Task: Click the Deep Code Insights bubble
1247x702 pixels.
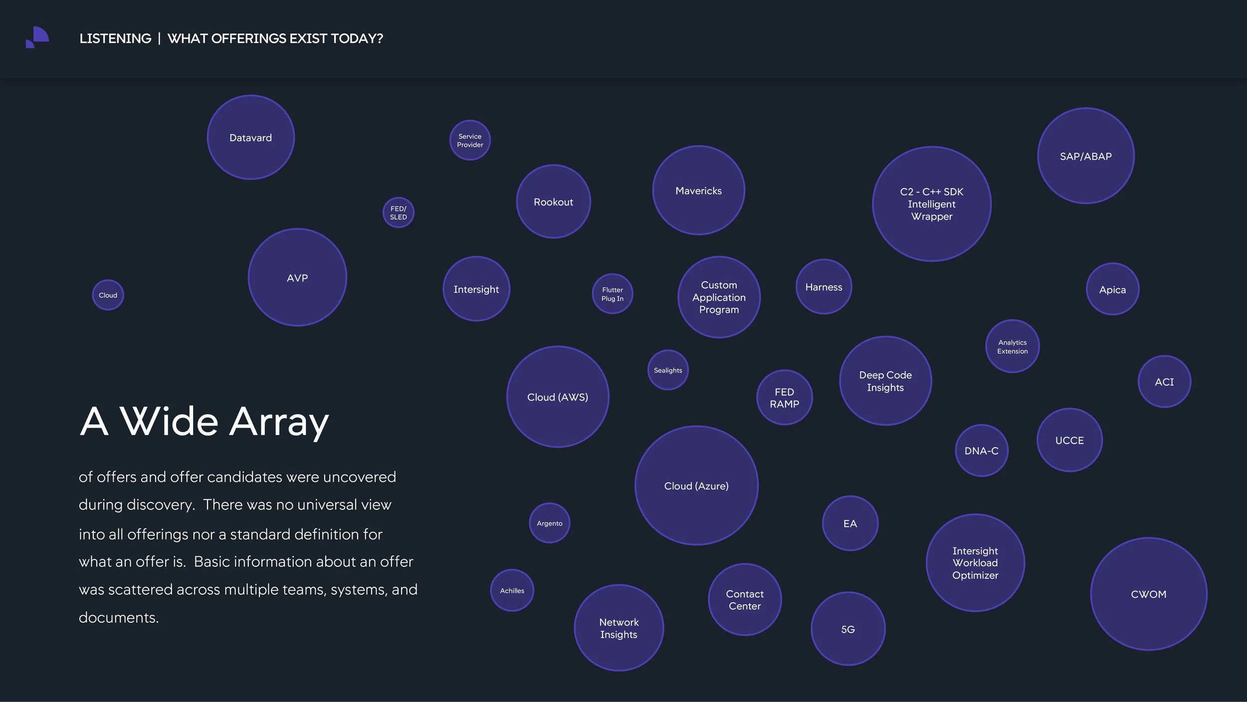Action: 885,381
